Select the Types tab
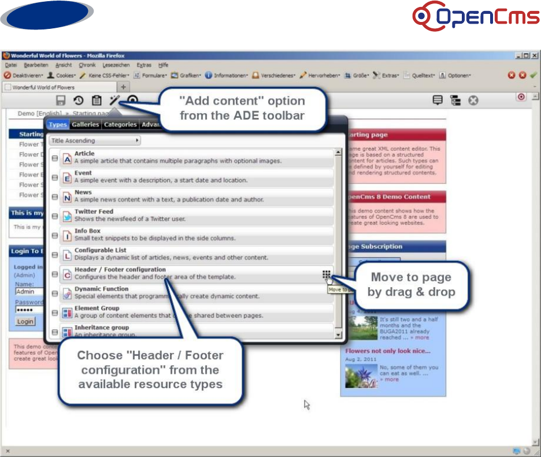541x457 pixels. (58, 124)
